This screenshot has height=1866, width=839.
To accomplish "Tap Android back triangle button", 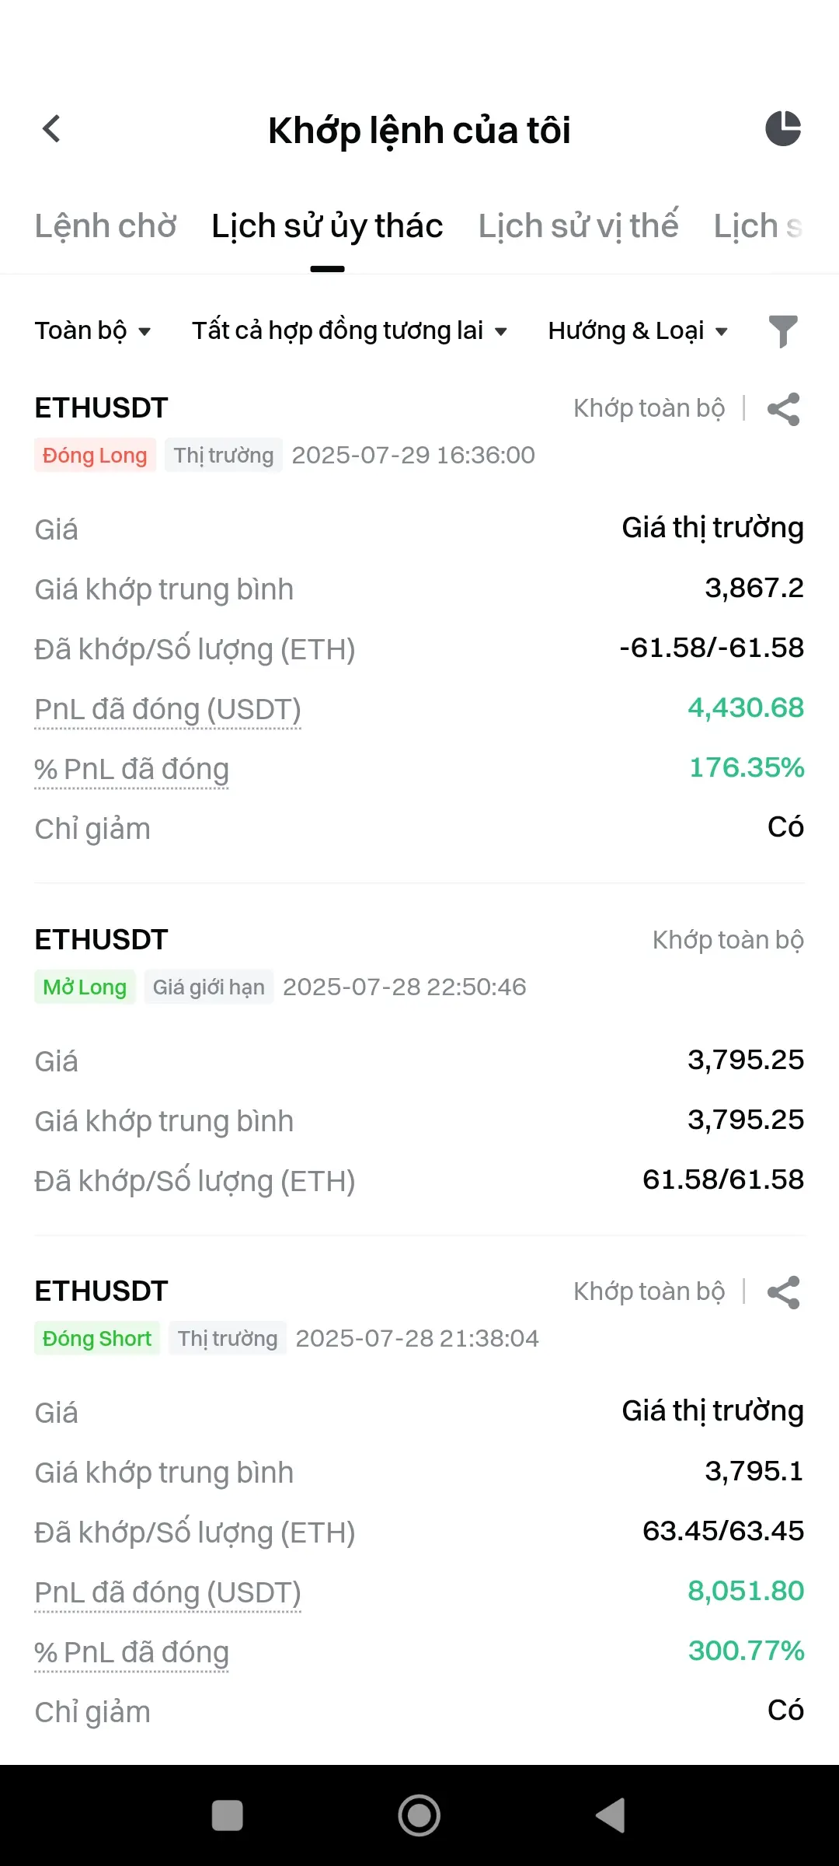I will 611,1815.
